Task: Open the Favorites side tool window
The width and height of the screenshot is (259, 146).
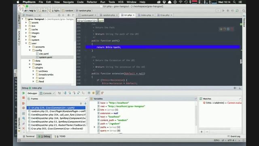Action: coord(19,125)
